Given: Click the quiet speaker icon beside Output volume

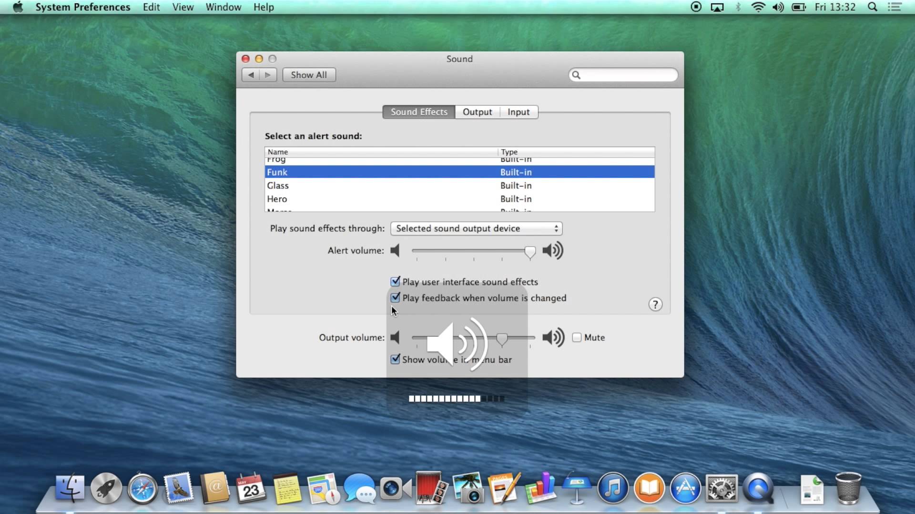Looking at the screenshot, I should (x=395, y=337).
